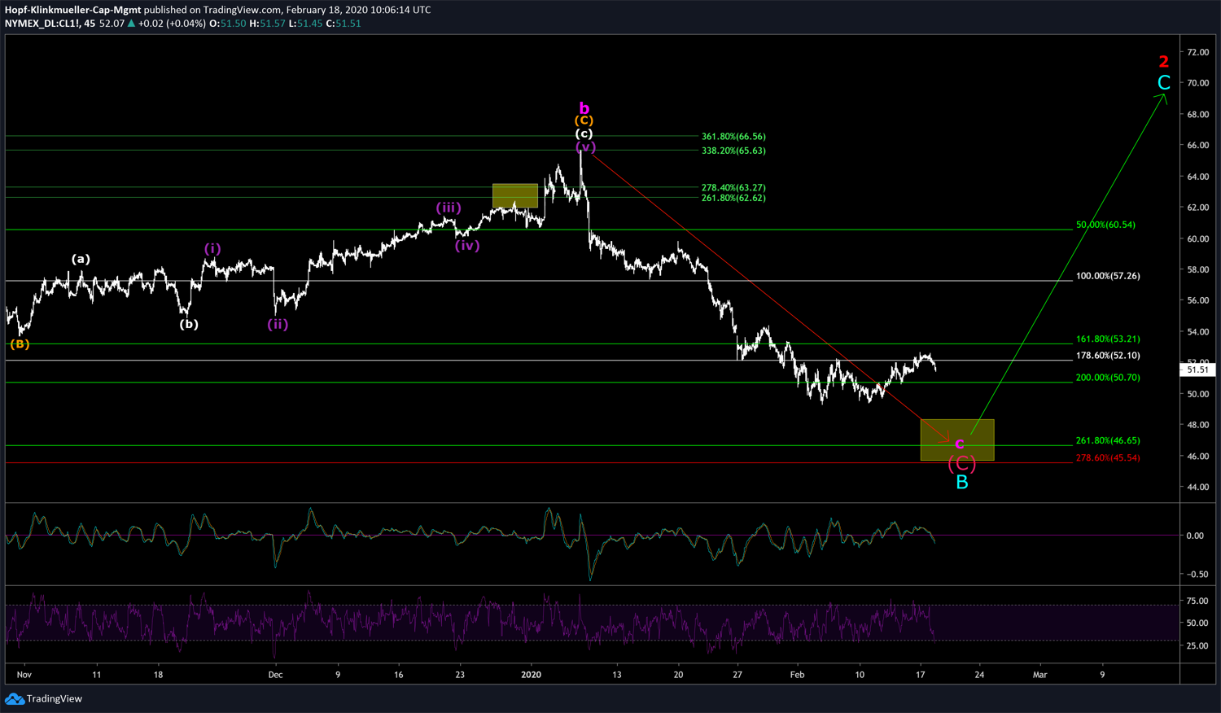1221x713 pixels.
Task: Click the red 278.60%(45.54) Fibonacci label
Action: tap(1107, 458)
